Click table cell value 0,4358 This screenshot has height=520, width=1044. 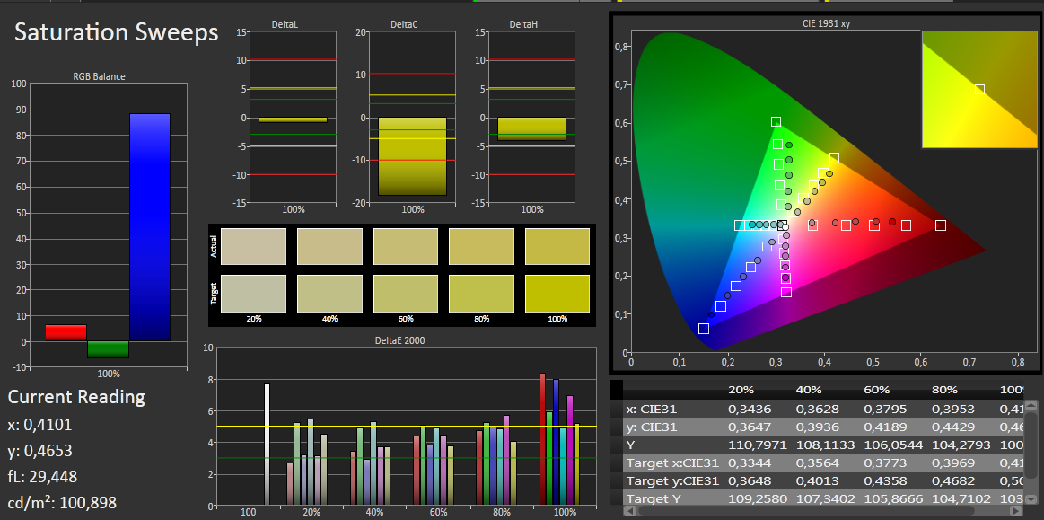[x=885, y=480]
